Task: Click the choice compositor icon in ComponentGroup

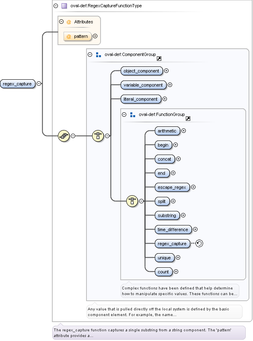Action: coord(98,136)
